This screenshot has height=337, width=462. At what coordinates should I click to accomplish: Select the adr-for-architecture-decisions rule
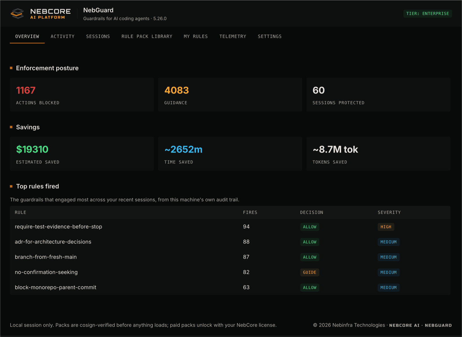tap(53, 242)
